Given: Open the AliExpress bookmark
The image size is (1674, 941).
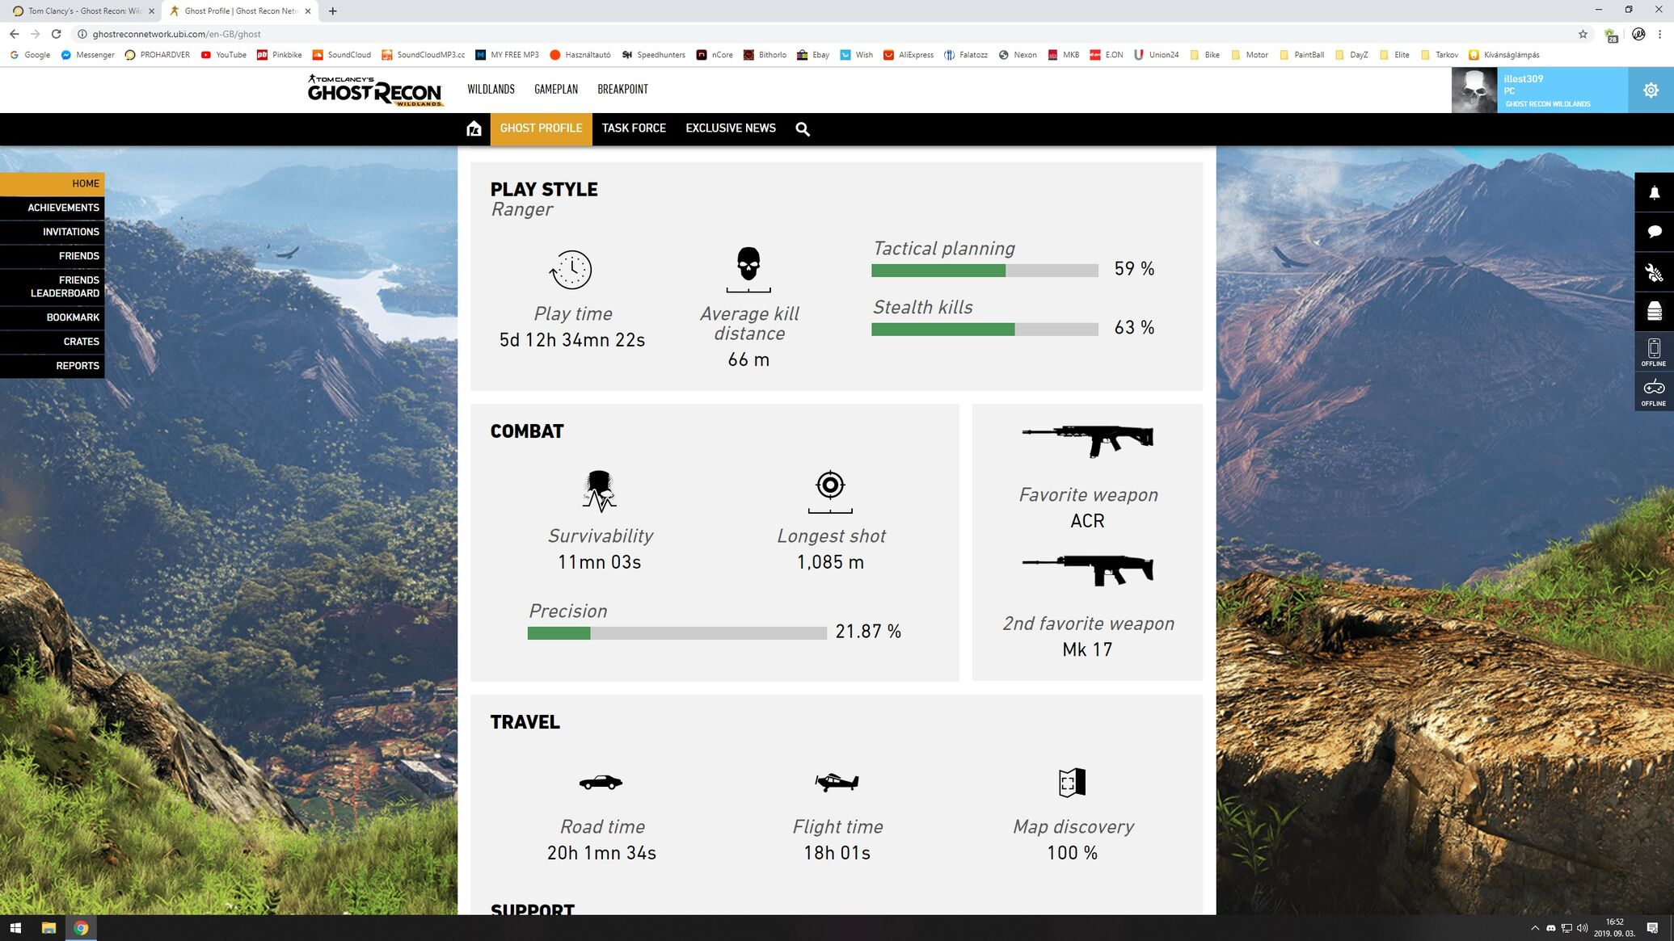Looking at the screenshot, I should [908, 55].
